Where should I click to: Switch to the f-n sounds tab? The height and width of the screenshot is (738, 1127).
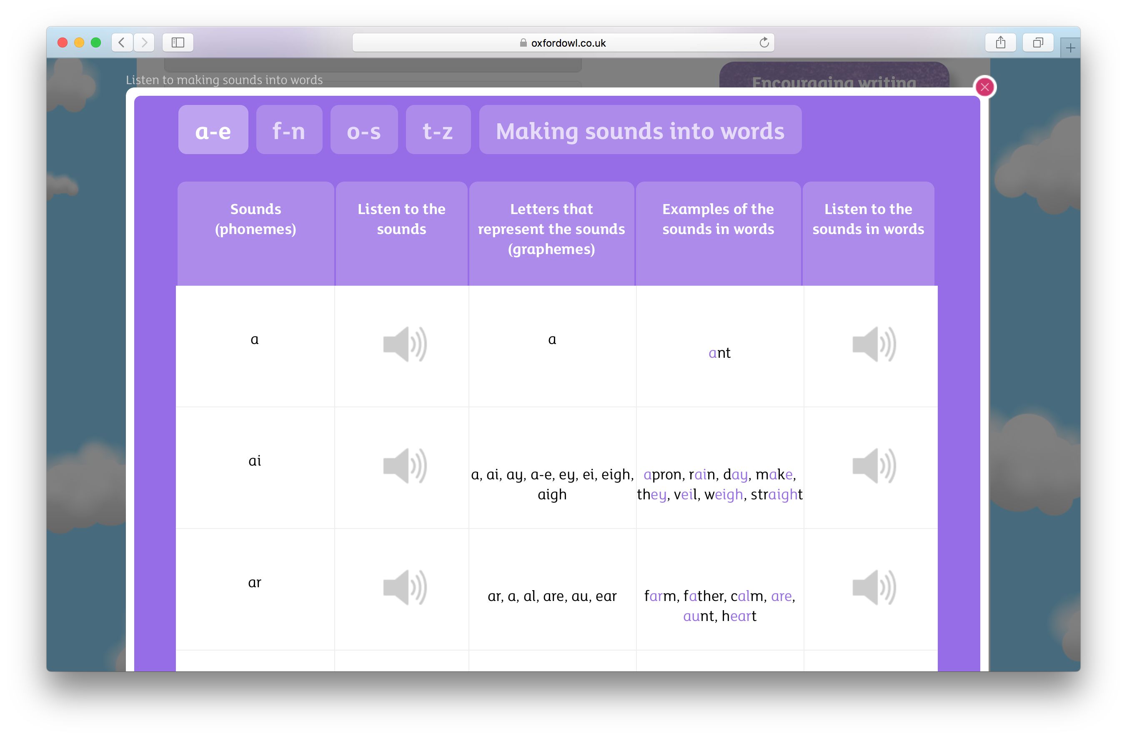coord(289,130)
